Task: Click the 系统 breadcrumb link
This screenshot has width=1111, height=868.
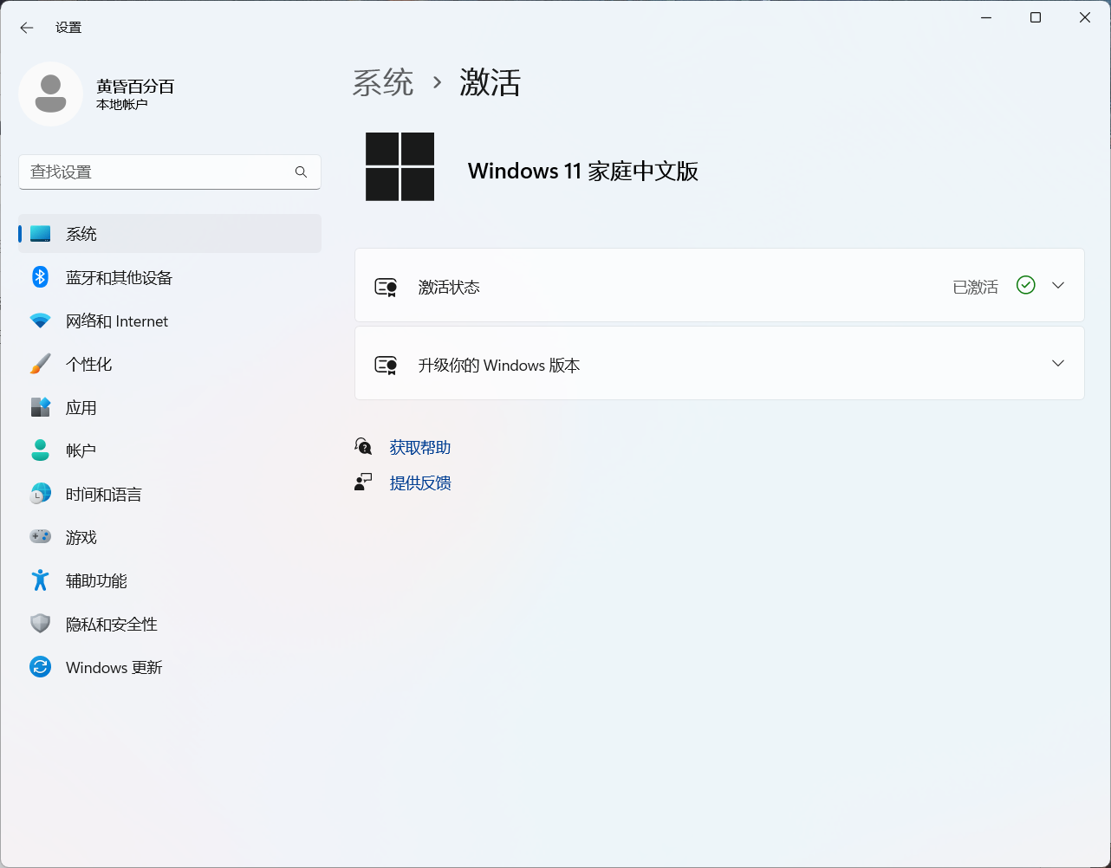Action: pyautogui.click(x=383, y=83)
